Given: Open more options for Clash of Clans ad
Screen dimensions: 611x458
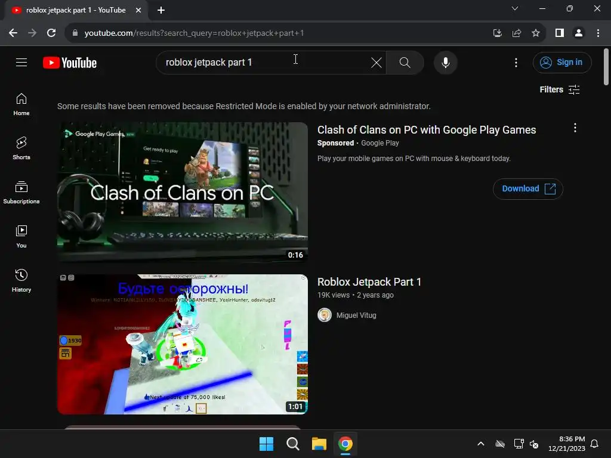Looking at the screenshot, I should coord(575,128).
